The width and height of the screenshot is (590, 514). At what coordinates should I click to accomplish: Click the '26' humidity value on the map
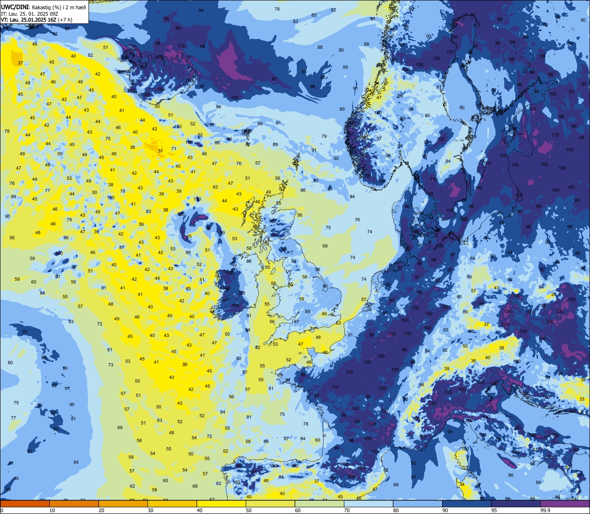pyautogui.click(x=554, y=295)
